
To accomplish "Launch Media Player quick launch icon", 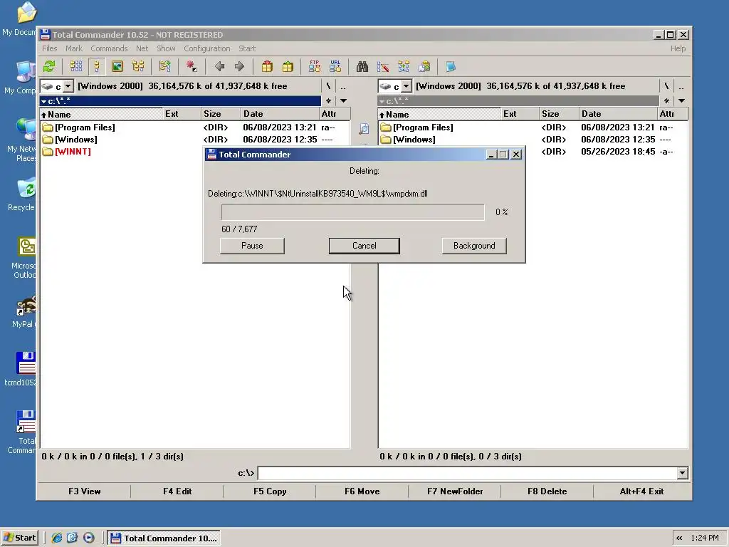I will [88, 538].
